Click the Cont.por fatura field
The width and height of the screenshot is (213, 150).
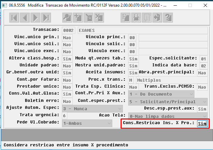(67, 80)
